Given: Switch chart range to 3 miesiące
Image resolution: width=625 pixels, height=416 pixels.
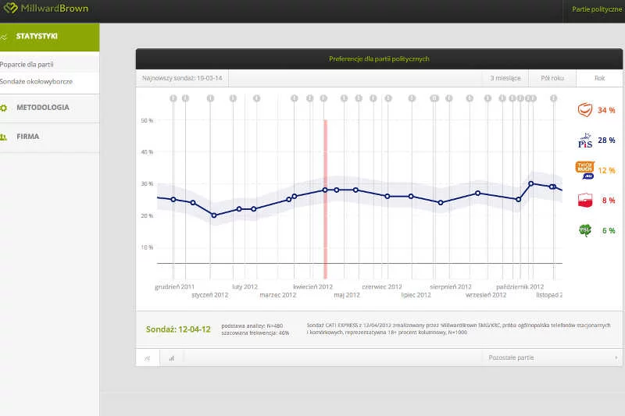Looking at the screenshot, I should (x=505, y=78).
